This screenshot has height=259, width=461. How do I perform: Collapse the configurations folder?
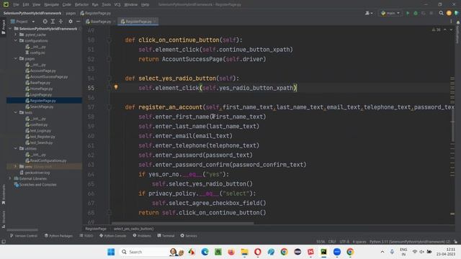click(x=16, y=40)
